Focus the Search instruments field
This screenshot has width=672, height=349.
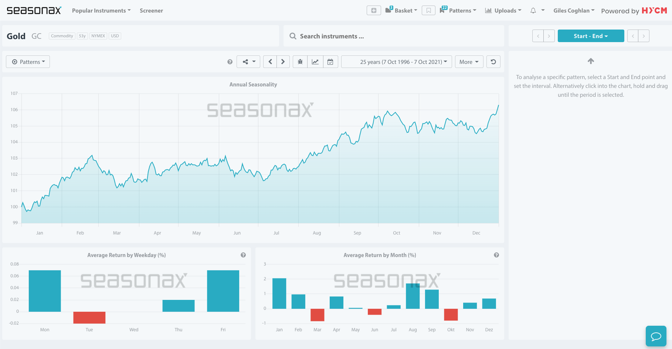tap(394, 36)
